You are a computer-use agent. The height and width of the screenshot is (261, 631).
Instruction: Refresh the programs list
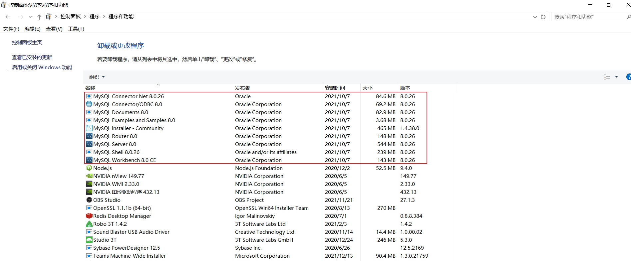[x=543, y=17]
